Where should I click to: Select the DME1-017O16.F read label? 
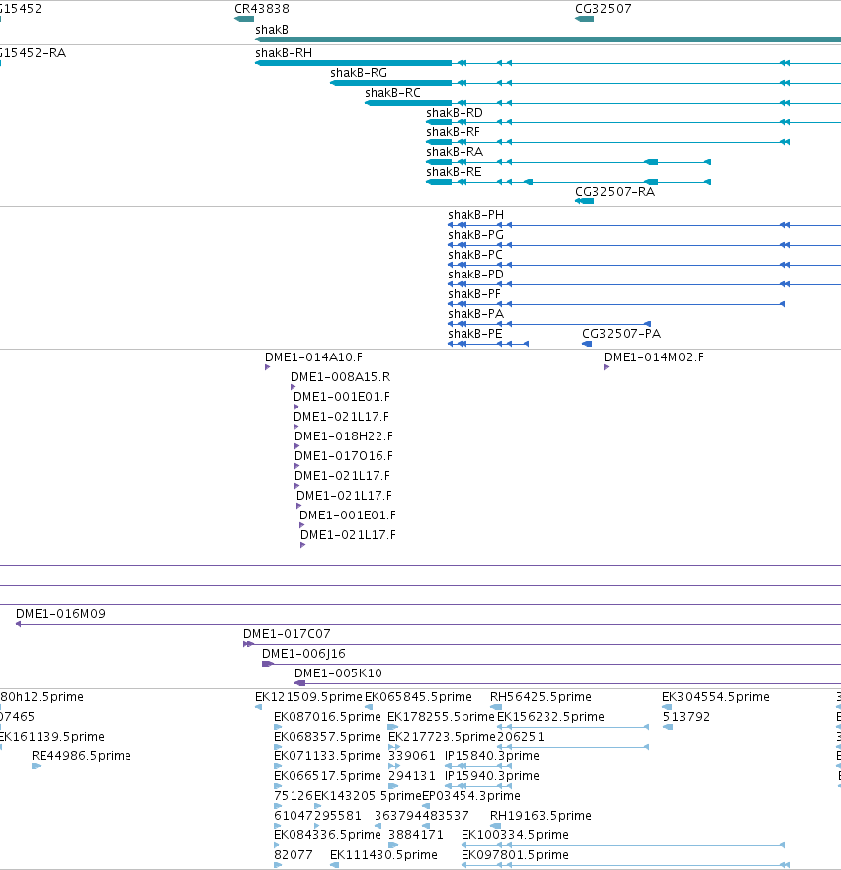pos(344,456)
